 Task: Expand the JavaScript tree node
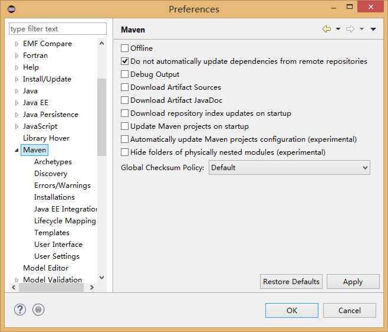click(17, 126)
